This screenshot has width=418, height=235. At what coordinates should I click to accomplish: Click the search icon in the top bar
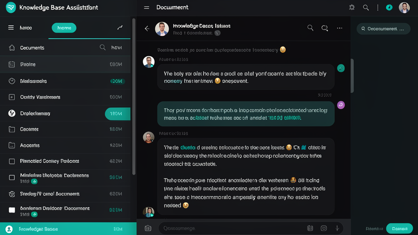pos(366,8)
